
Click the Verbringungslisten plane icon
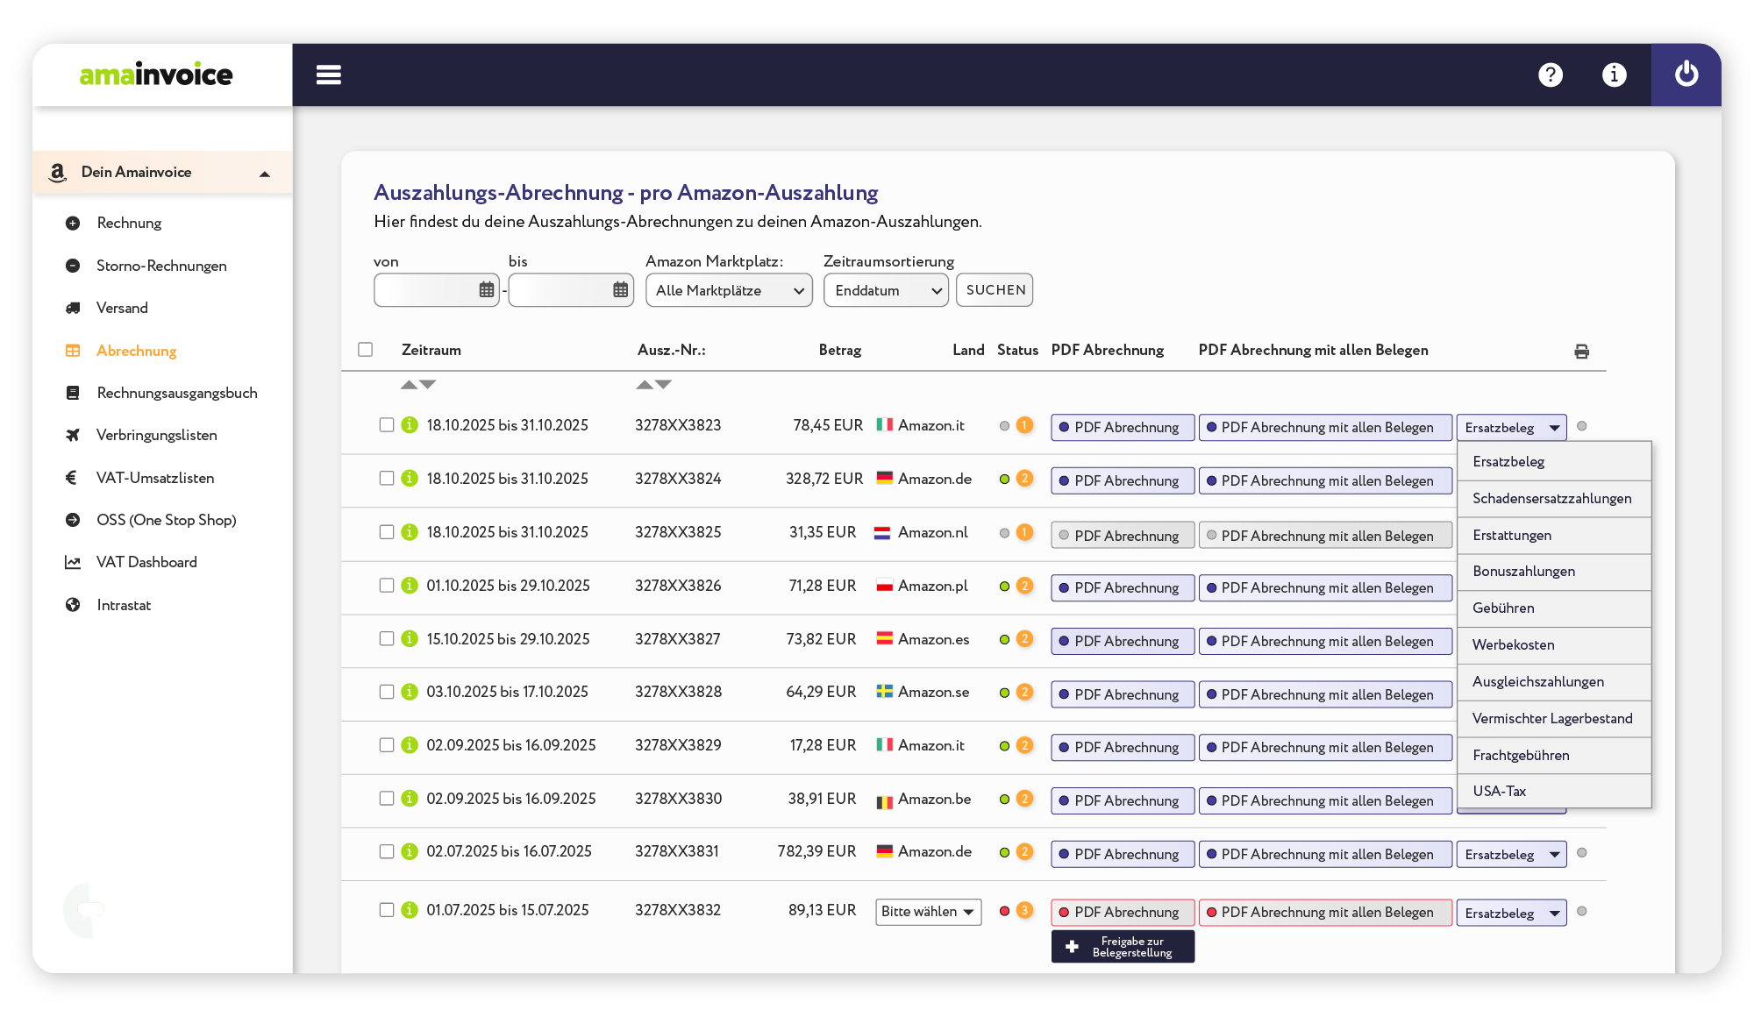pos(73,436)
